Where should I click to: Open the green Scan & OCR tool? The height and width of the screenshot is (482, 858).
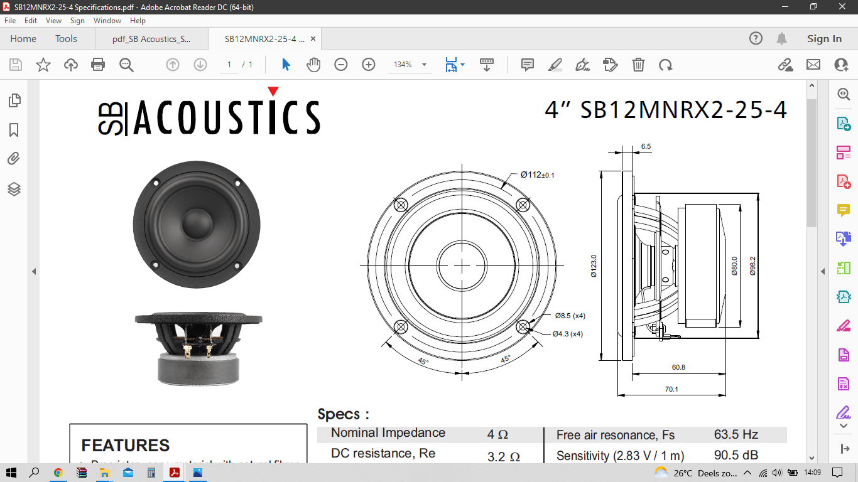(844, 268)
